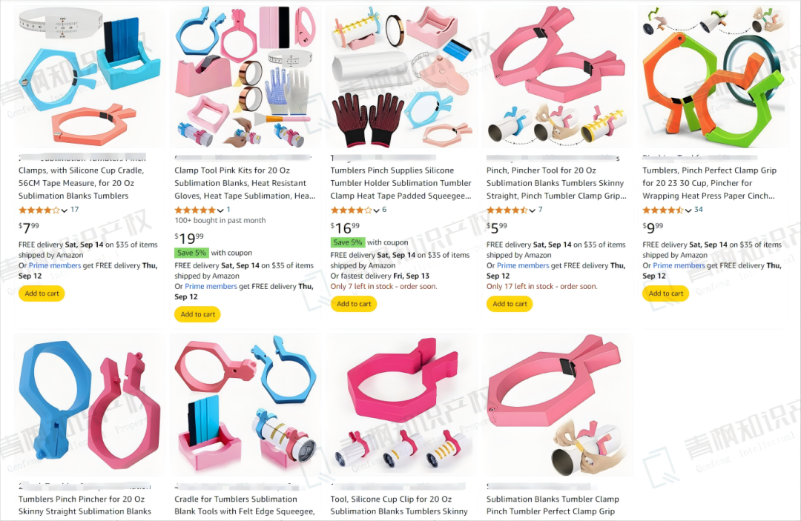
Task: Open title link 'Clamp Tool Pink Kits for 20 Oz'
Action: pyautogui.click(x=232, y=170)
